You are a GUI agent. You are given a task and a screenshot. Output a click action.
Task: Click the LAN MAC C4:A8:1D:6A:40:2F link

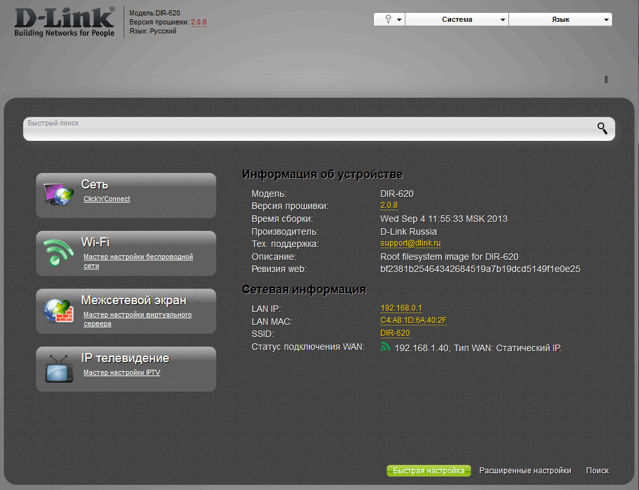pyautogui.click(x=413, y=320)
